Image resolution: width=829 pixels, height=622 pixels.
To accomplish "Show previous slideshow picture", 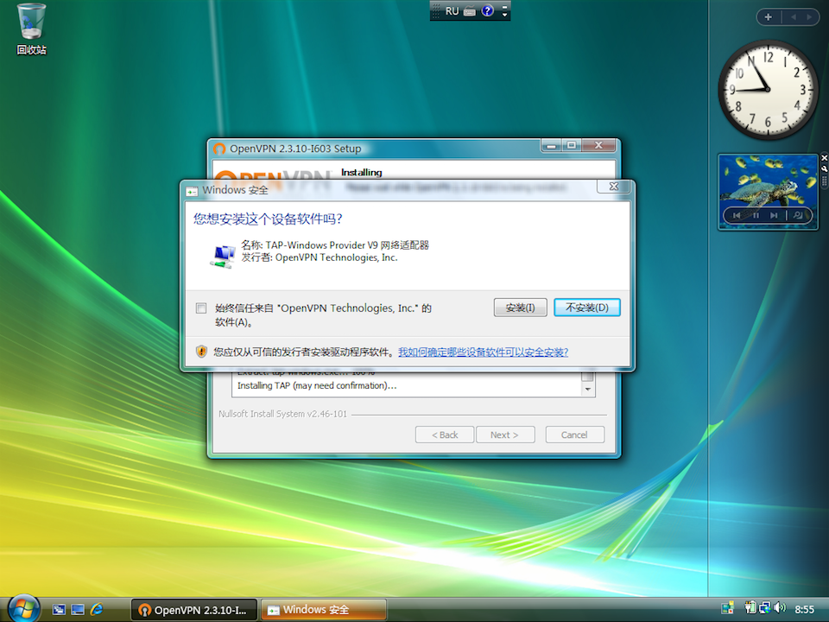I will click(737, 215).
